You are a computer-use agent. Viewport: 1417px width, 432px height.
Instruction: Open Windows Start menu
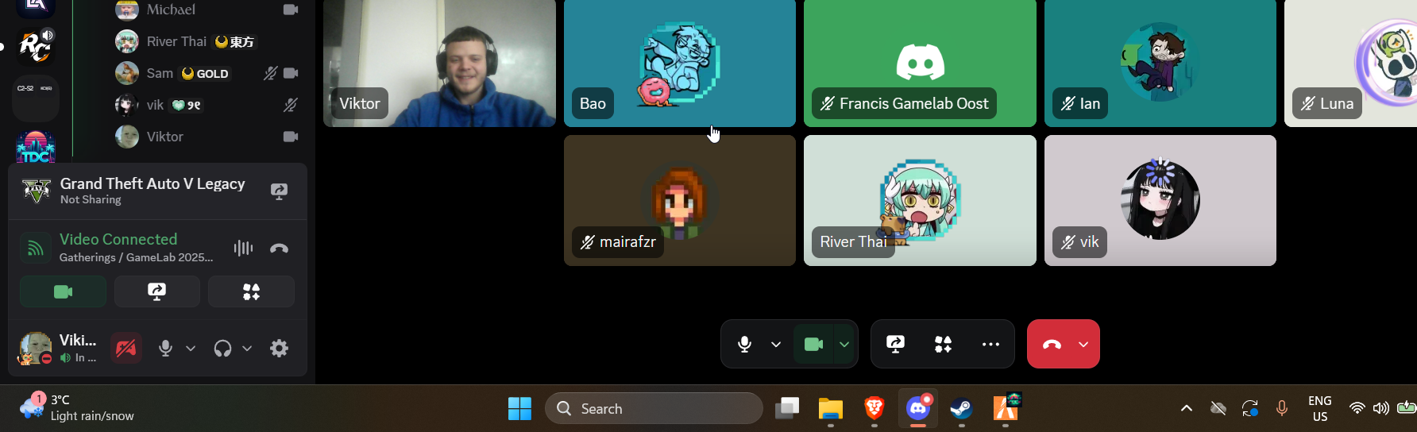519,408
